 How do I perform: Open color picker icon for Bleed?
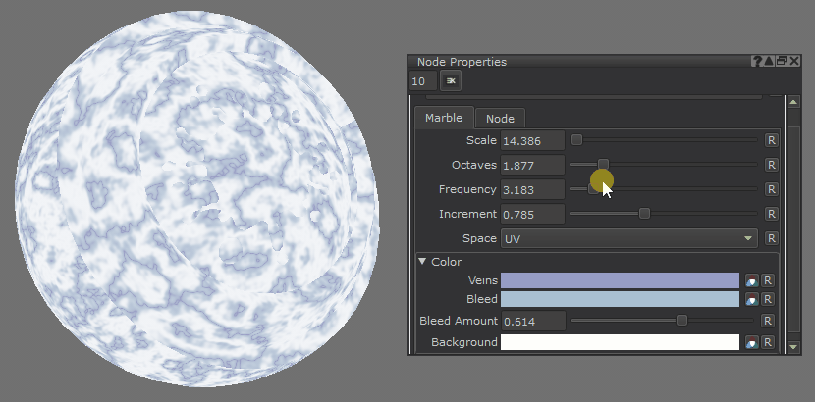coord(751,299)
